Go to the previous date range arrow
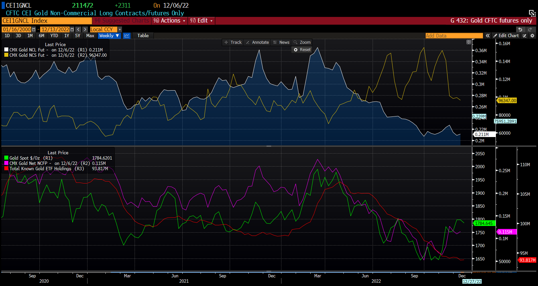The height and width of the screenshot is (286, 538). (78, 30)
